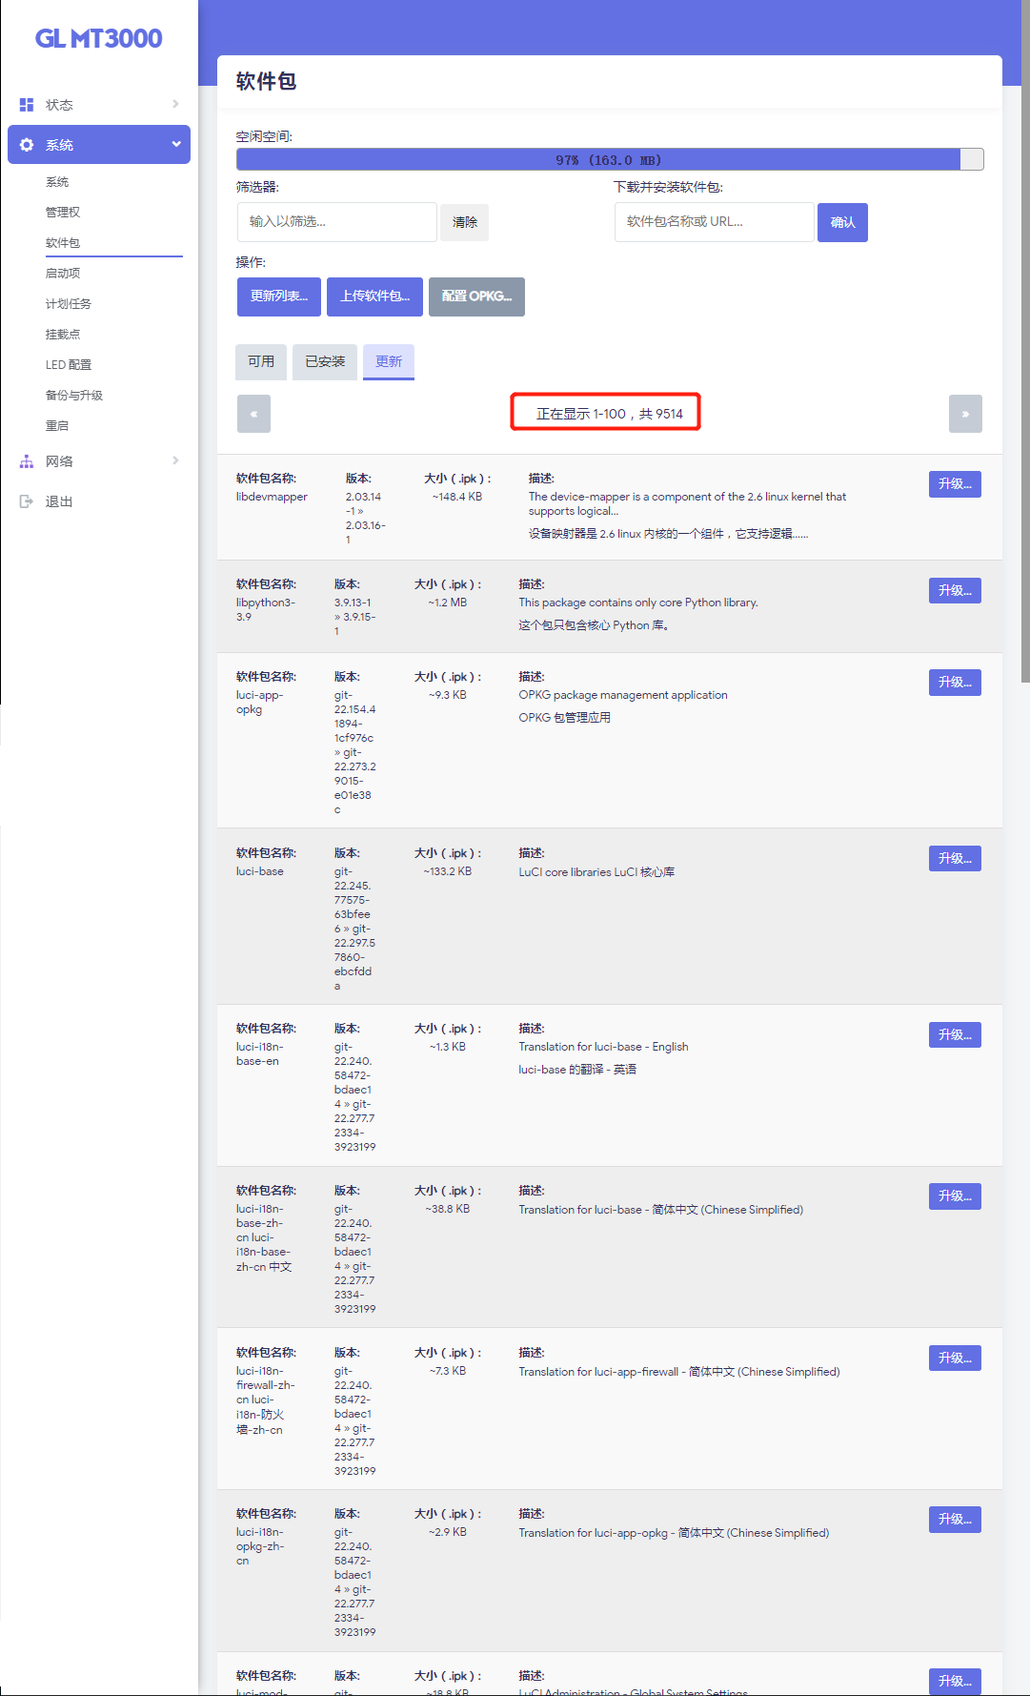This screenshot has height=1696, width=1030.
Task: Collapse the System menu chevron
Action: [x=176, y=144]
